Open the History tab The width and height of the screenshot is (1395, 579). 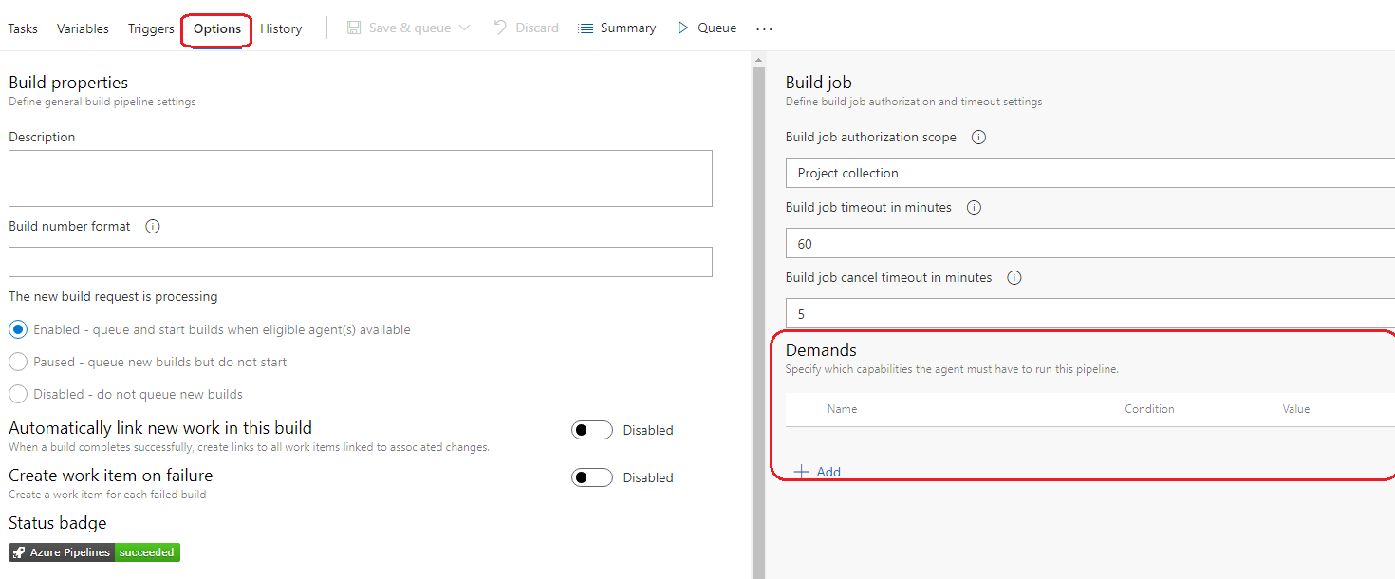(281, 29)
